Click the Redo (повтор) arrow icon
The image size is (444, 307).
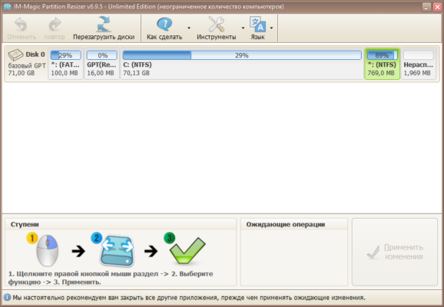[x=55, y=25]
